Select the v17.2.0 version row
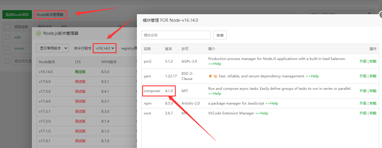 (x=86, y=121)
